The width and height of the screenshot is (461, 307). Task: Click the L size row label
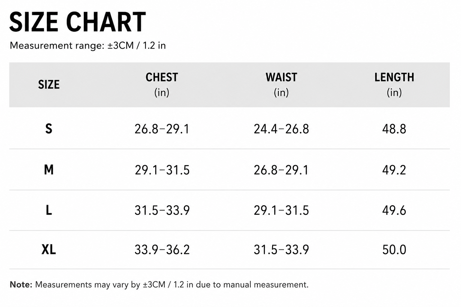49,210
